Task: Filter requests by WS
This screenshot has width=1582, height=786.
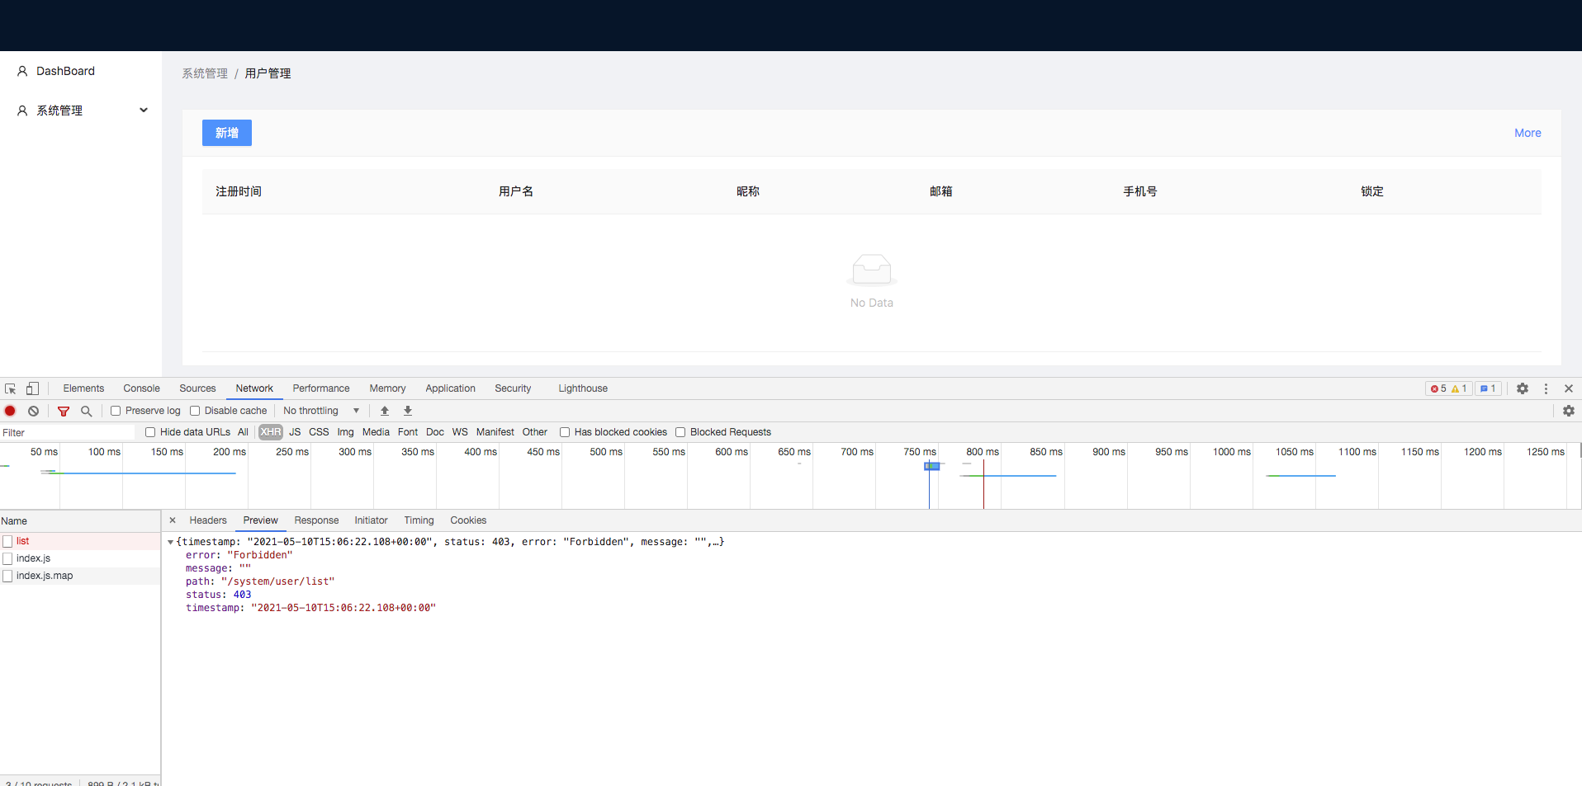Action: (460, 432)
